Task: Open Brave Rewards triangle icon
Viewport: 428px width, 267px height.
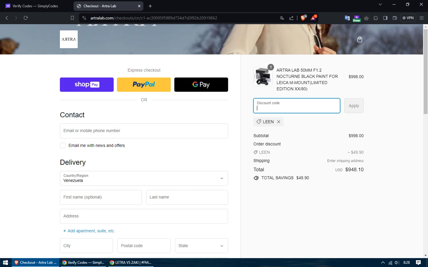Action: point(314,18)
